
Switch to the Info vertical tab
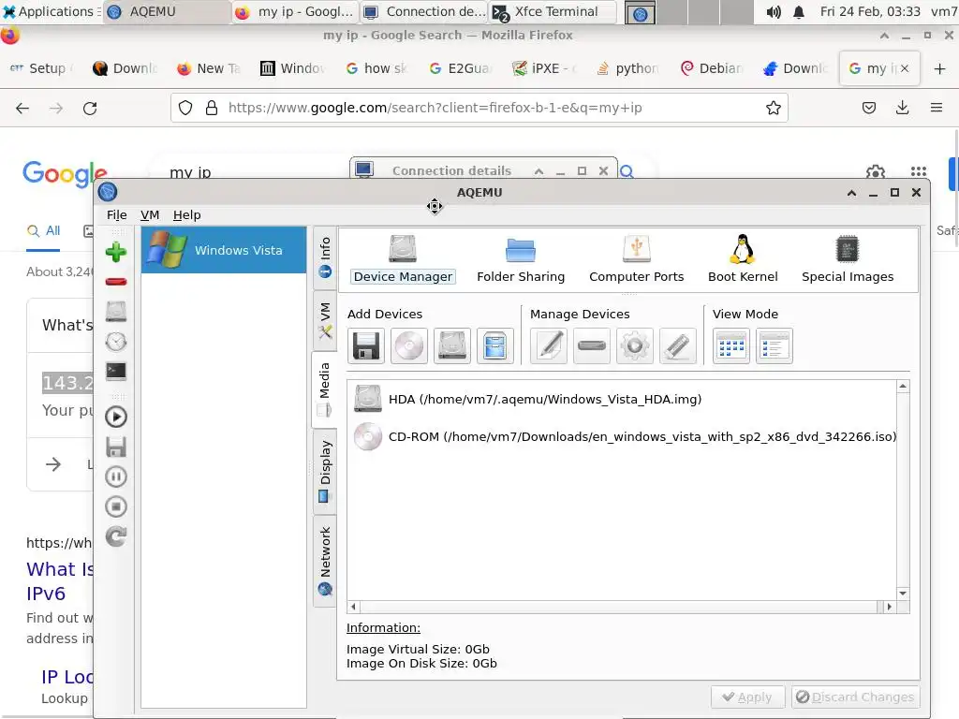[325, 257]
